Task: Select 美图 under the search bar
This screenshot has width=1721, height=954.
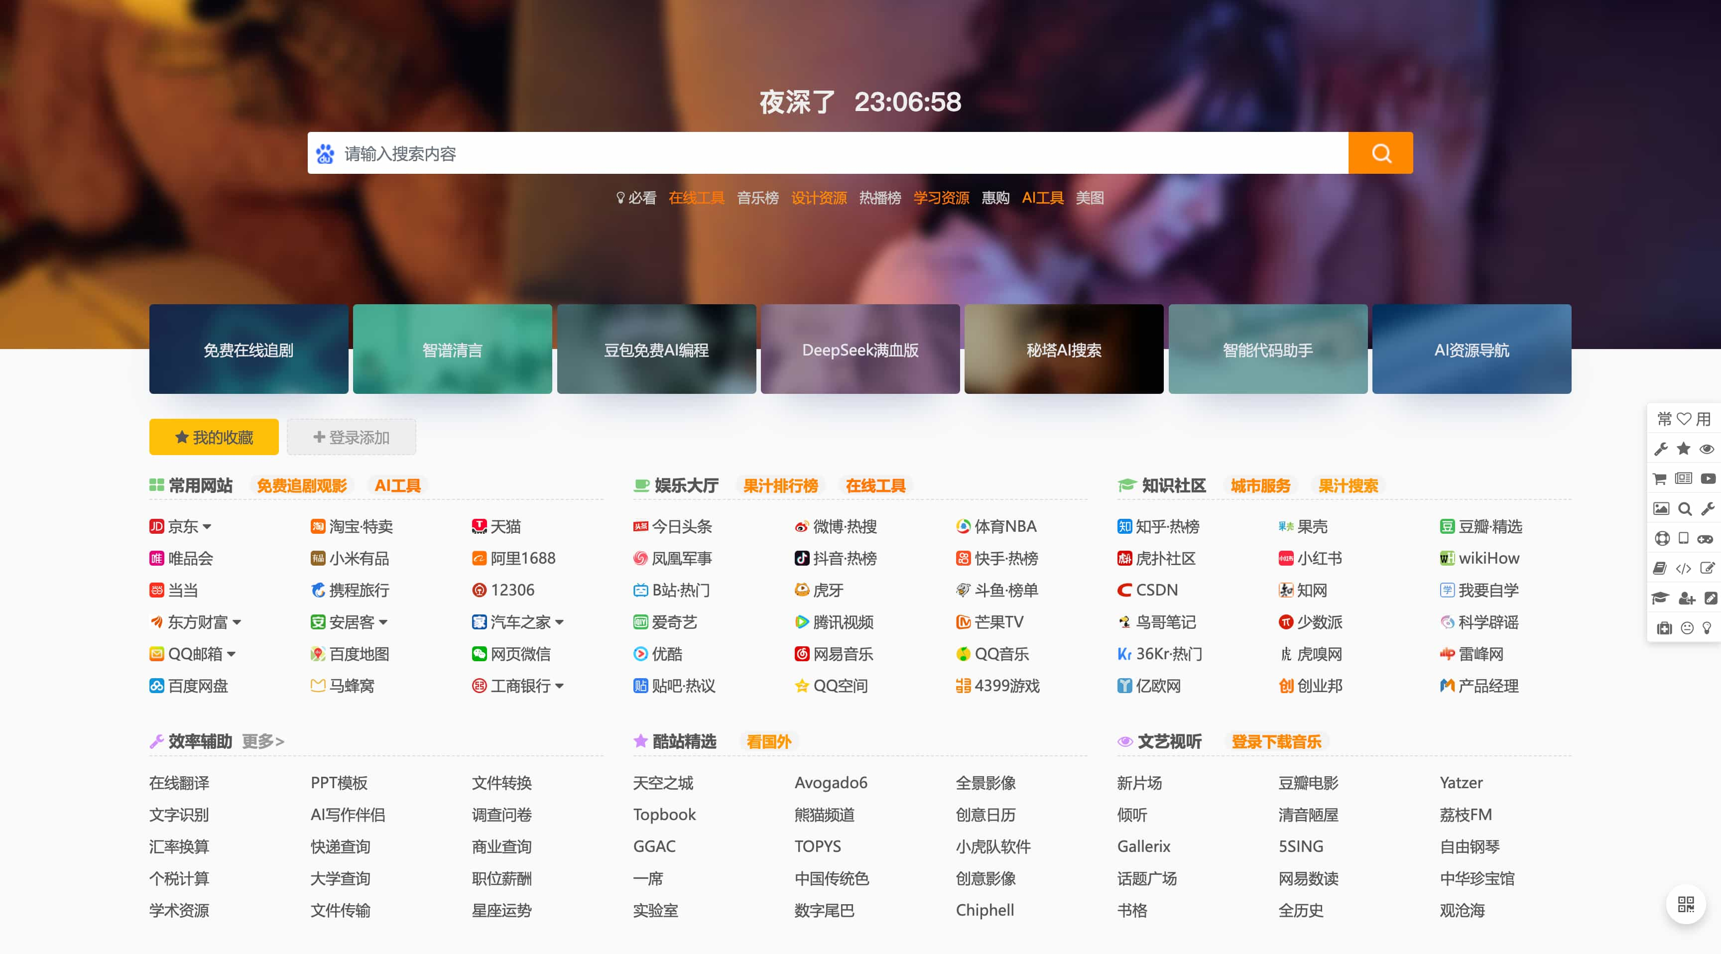Action: [x=1089, y=198]
